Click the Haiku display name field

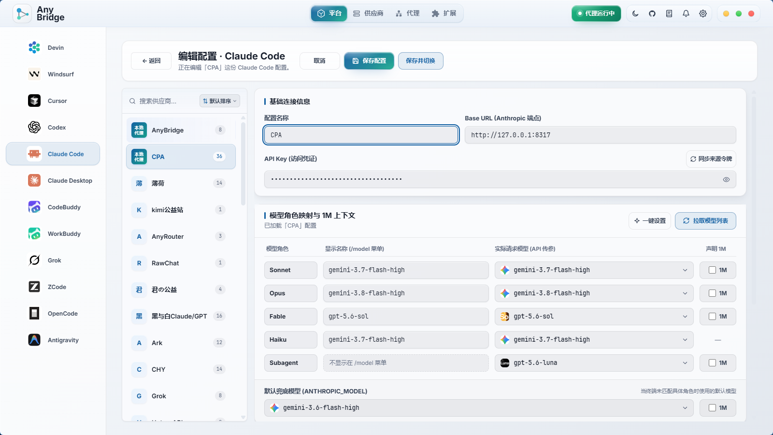coord(406,340)
